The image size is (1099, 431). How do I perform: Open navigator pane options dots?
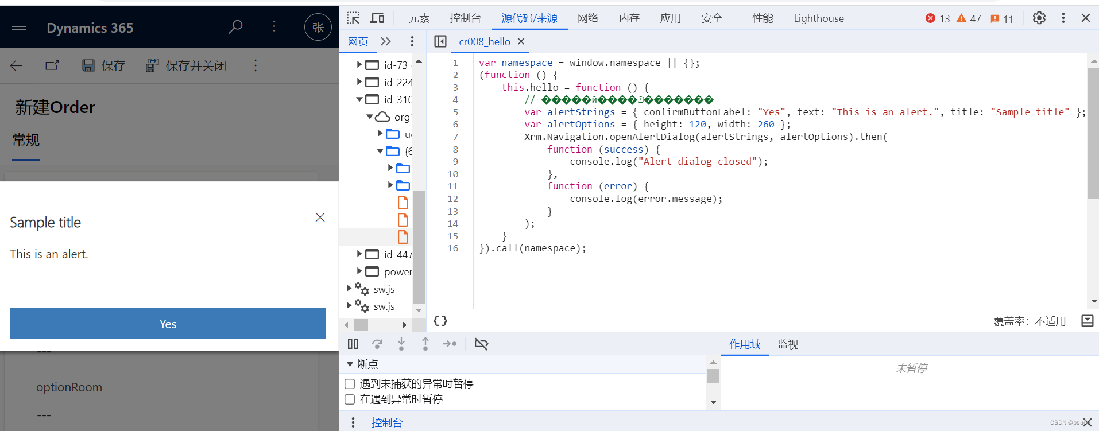point(412,41)
